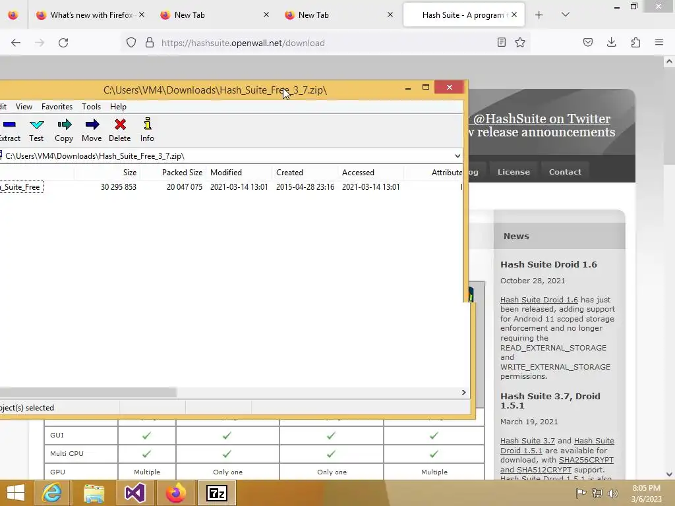Click the License link on website

514,172
